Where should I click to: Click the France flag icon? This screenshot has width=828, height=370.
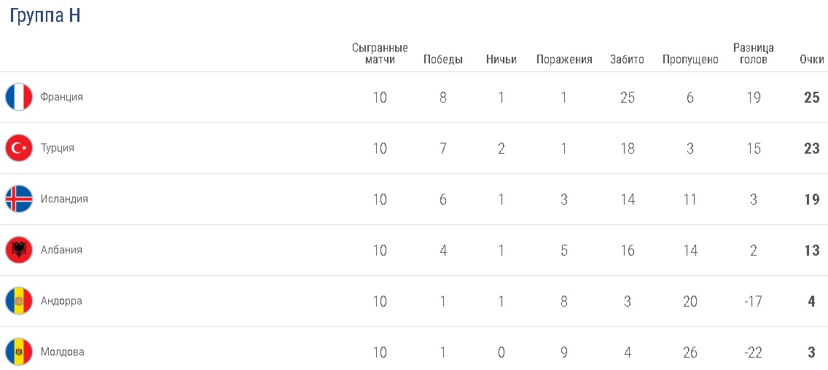click(19, 97)
